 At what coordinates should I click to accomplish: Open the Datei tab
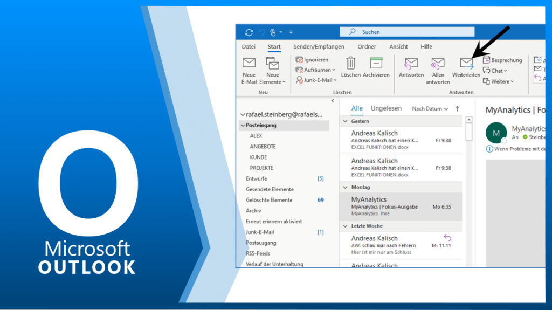point(249,46)
